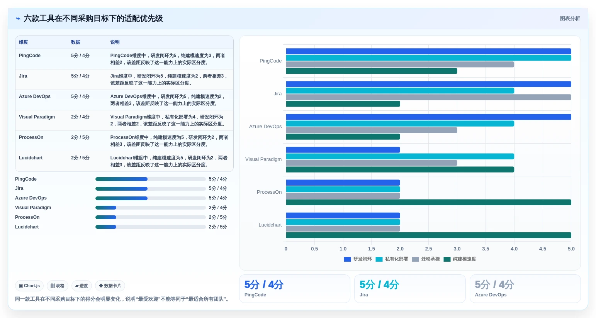Click the footer note about 最受欢迎
This screenshot has width=596, height=318.
pyautogui.click(x=123, y=299)
